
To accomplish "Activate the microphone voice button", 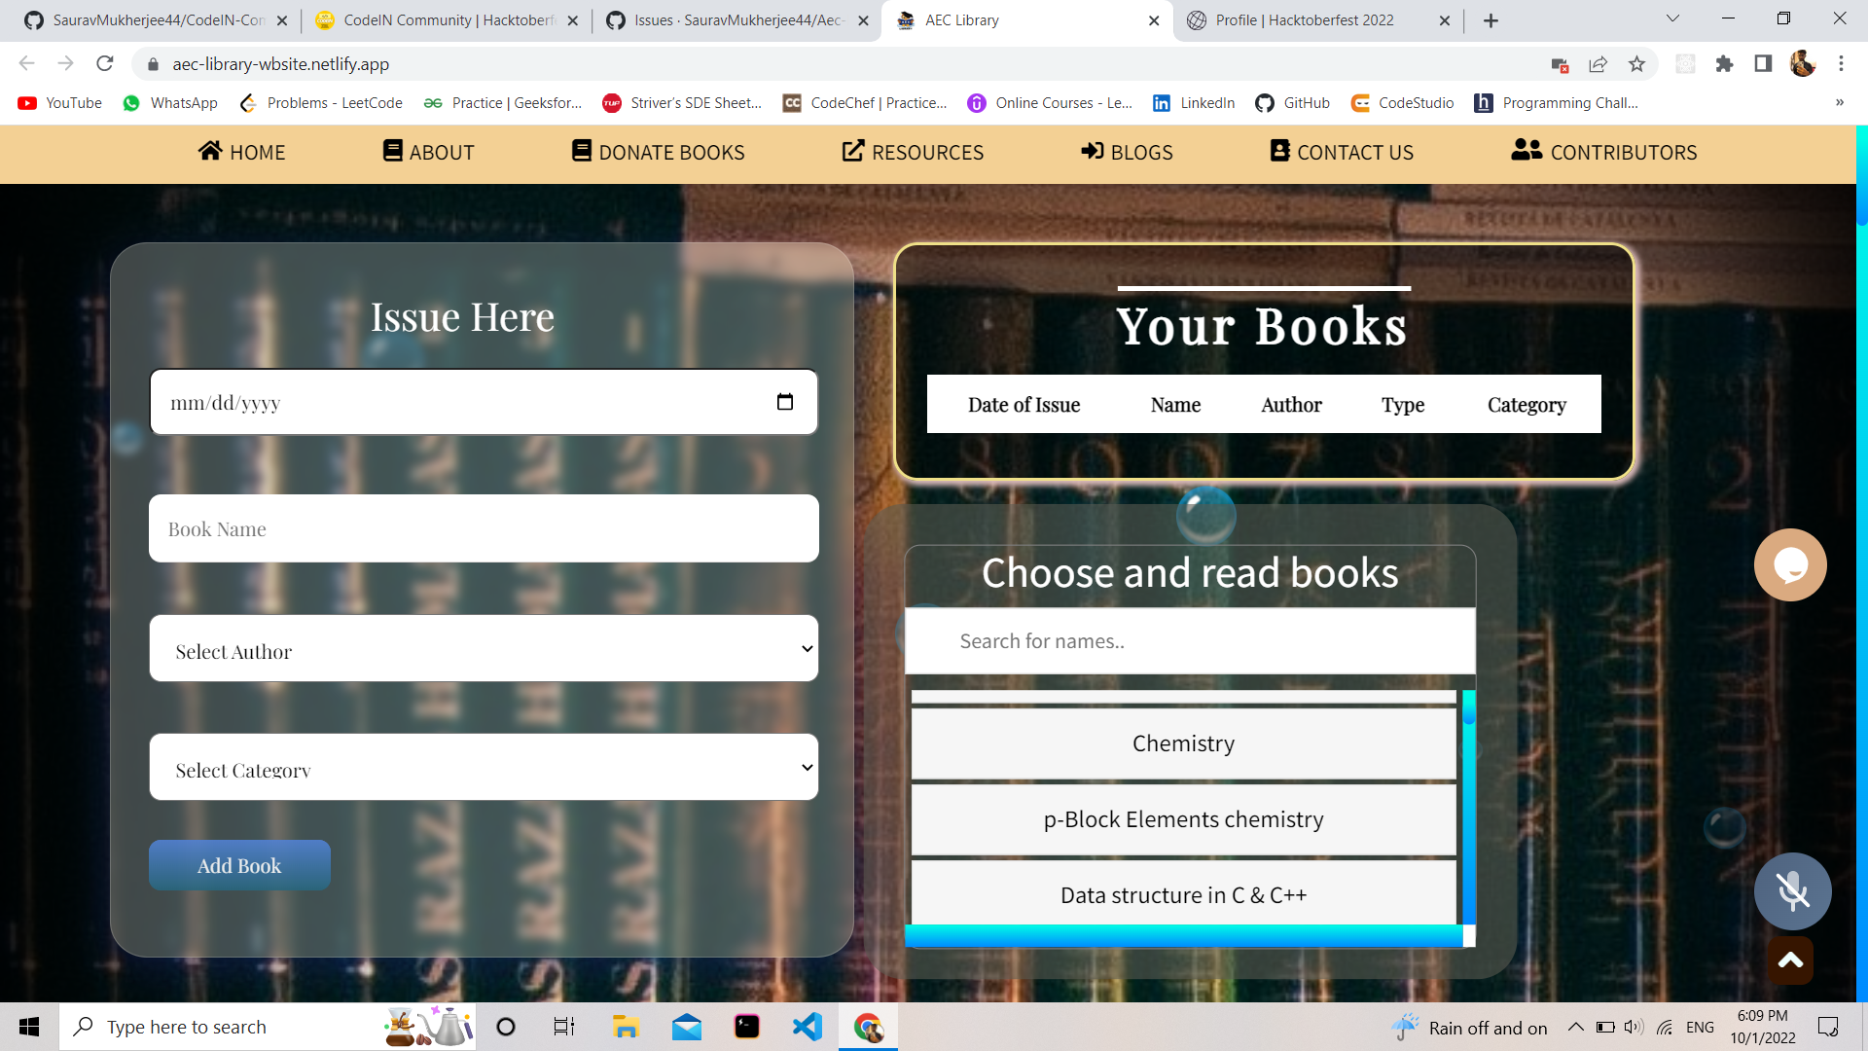I will point(1791,890).
